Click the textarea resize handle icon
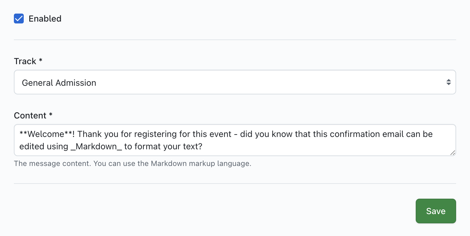The width and height of the screenshot is (470, 236). (x=452, y=152)
